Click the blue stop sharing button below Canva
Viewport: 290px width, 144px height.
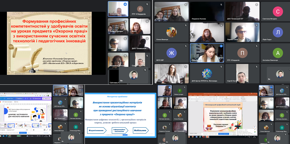click(23, 133)
